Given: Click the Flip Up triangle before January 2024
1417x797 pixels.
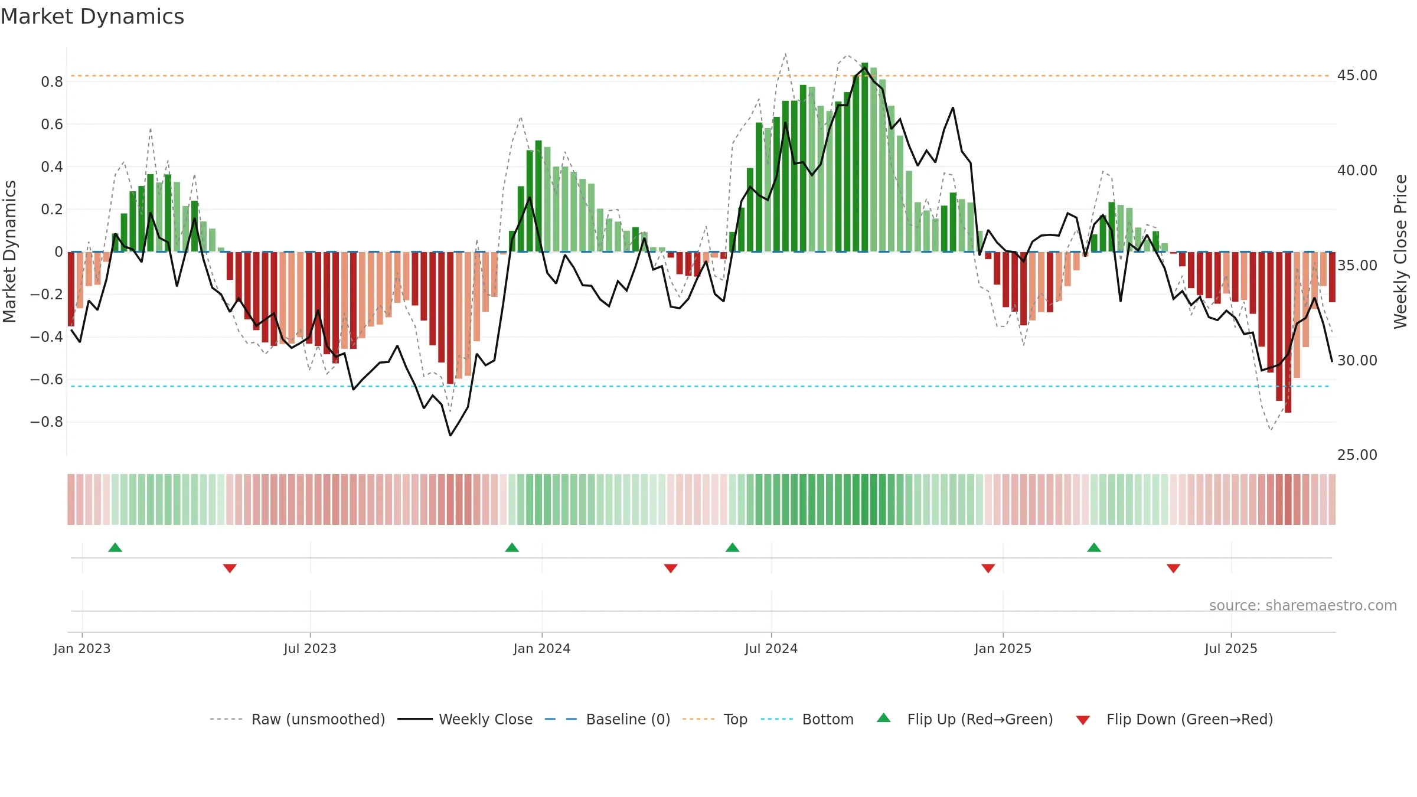Looking at the screenshot, I should point(512,548).
